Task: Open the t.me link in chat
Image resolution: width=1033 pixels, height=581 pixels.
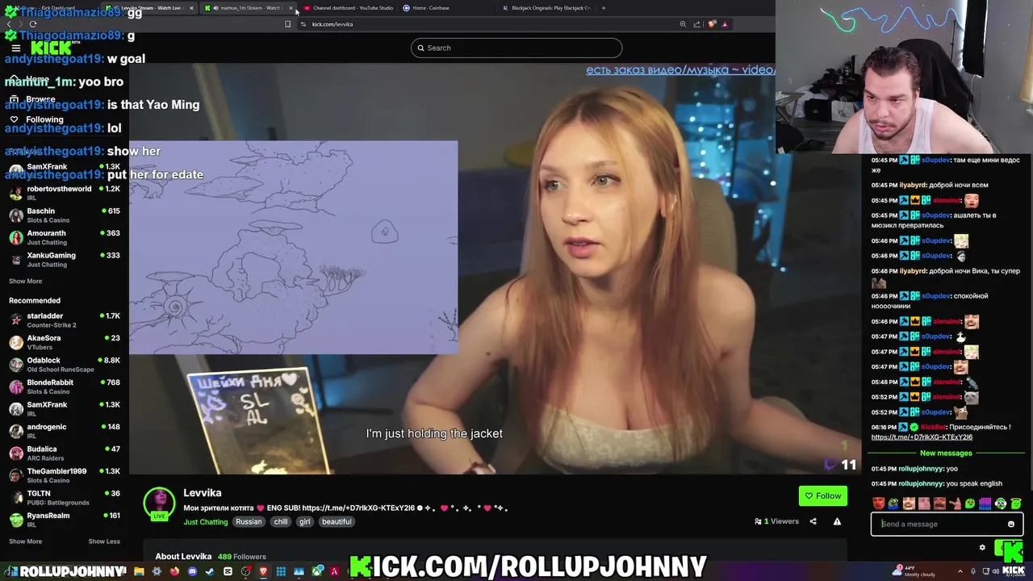Action: [x=922, y=437]
